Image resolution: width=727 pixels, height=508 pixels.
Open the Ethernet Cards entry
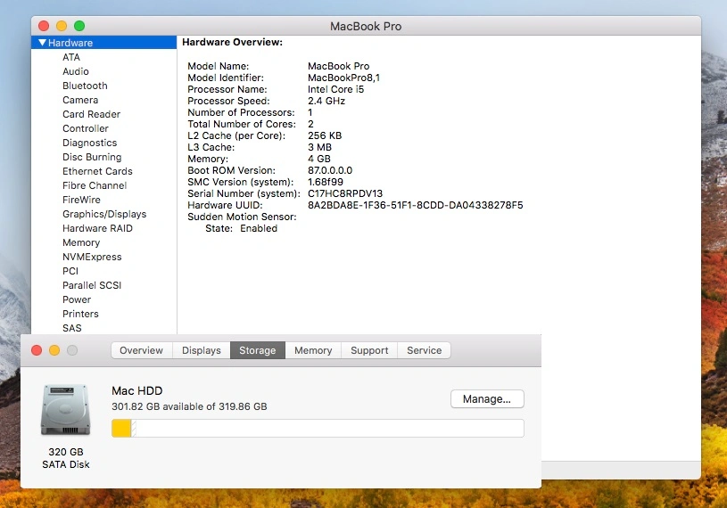97,171
